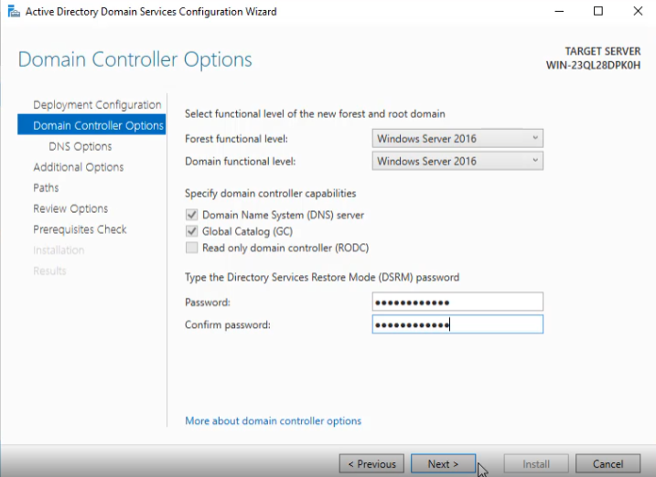
Task: Open DNS Options step
Action: click(x=81, y=146)
